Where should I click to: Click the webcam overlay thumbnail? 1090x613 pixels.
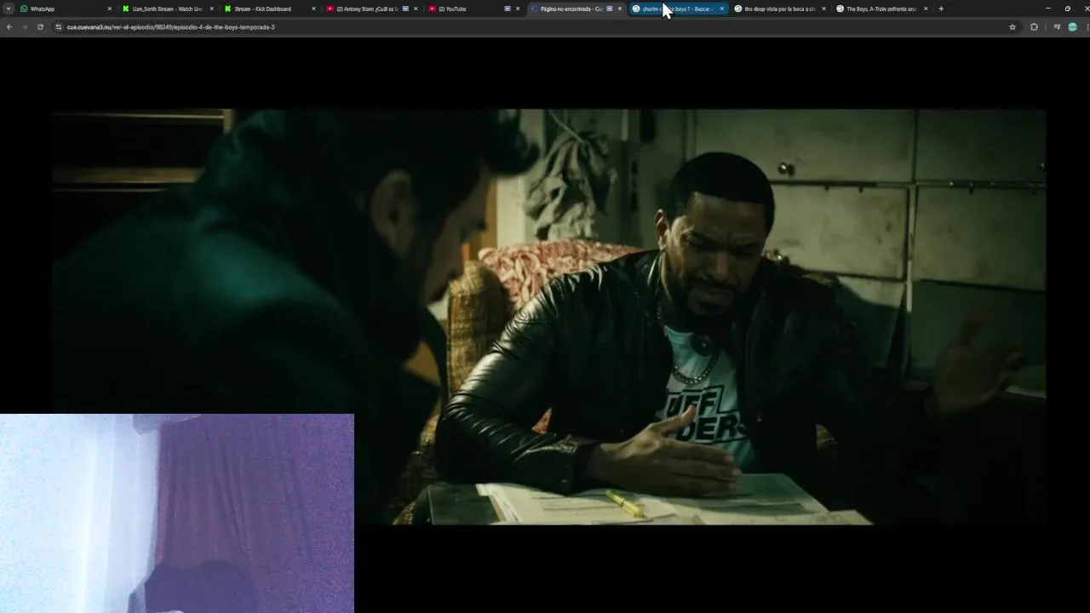(177, 513)
